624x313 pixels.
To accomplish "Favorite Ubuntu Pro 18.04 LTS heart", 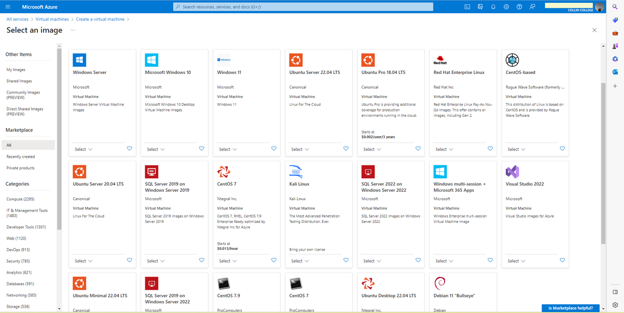I will click(418, 149).
